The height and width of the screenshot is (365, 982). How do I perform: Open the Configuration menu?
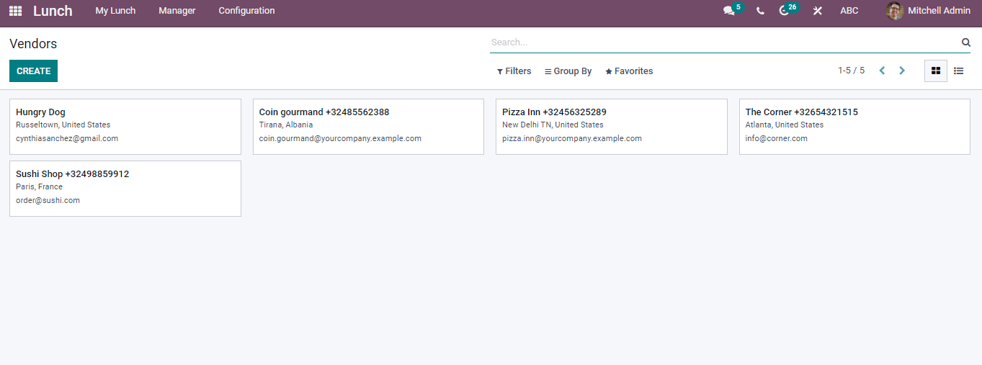pyautogui.click(x=246, y=11)
